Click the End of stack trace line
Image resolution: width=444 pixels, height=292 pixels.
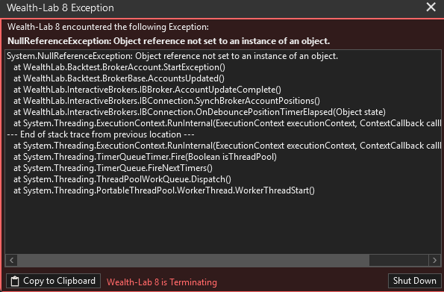[x=101, y=134]
